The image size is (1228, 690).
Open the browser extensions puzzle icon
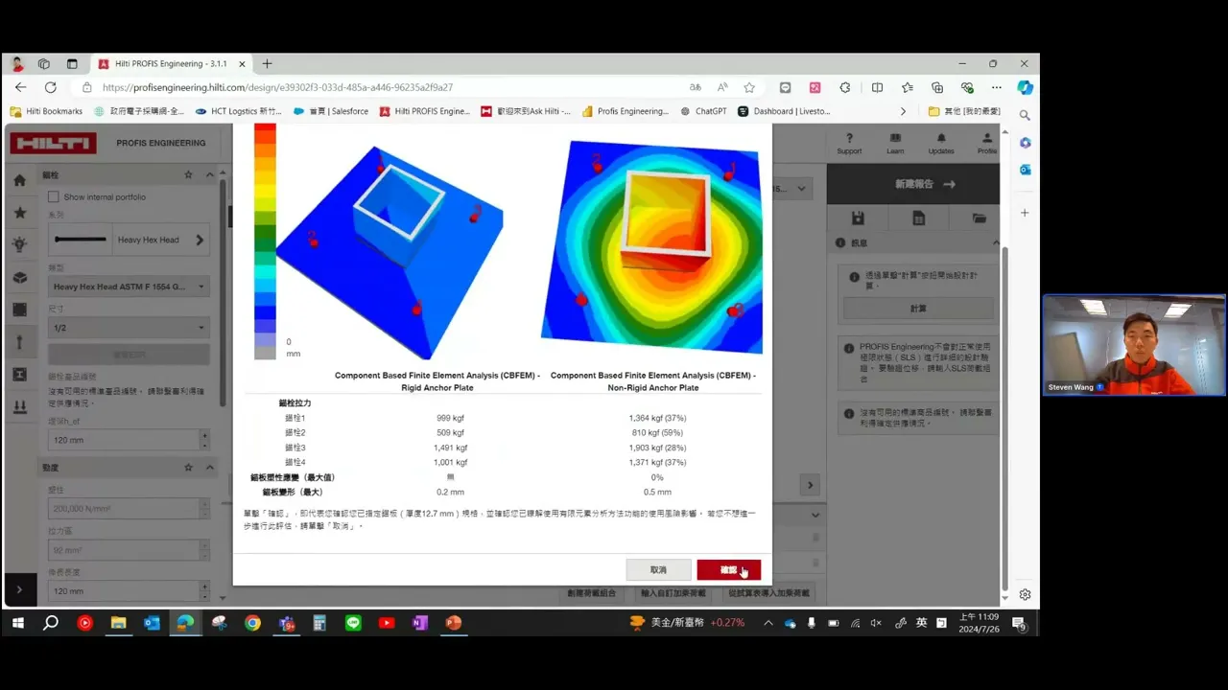point(844,87)
